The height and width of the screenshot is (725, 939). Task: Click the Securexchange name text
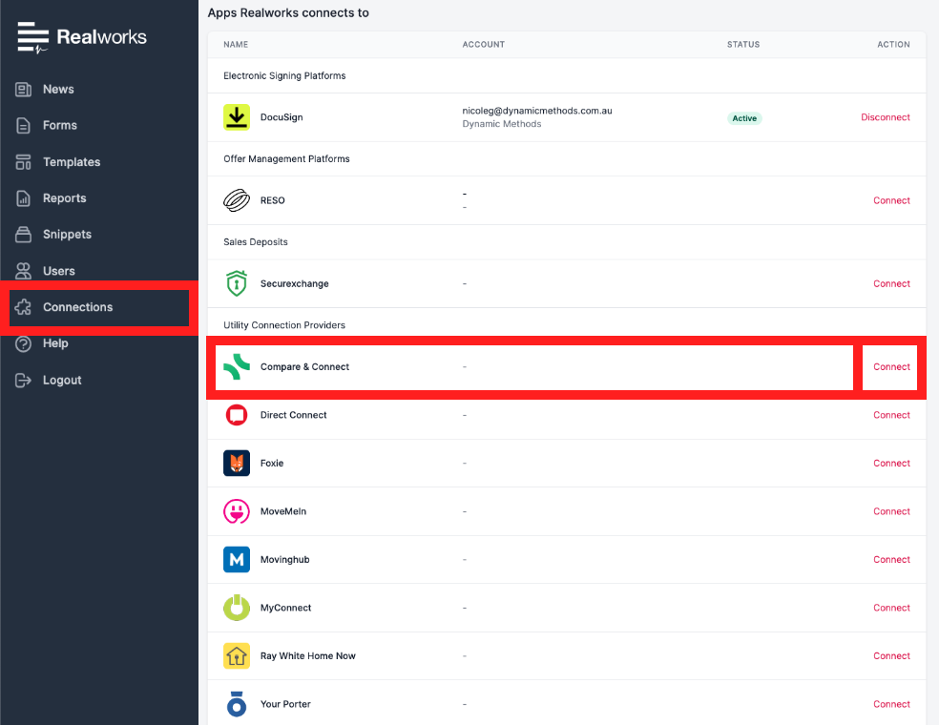(295, 283)
